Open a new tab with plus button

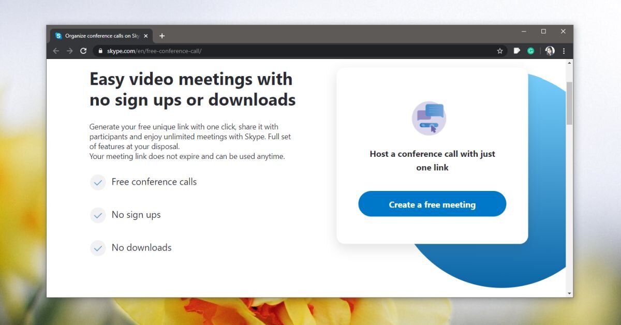(x=162, y=36)
